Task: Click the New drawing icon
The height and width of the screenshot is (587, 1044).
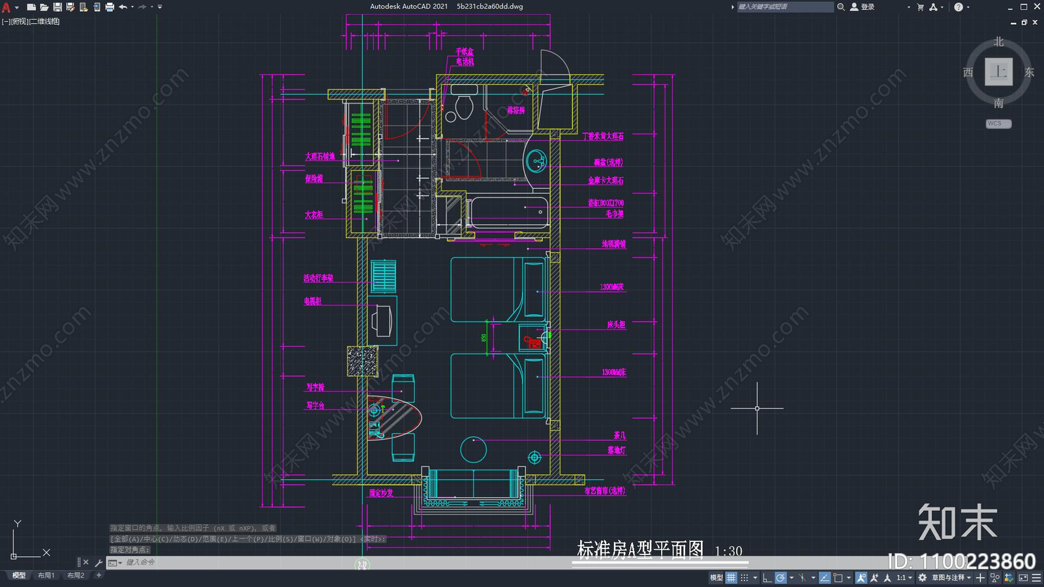Action: click(31, 7)
